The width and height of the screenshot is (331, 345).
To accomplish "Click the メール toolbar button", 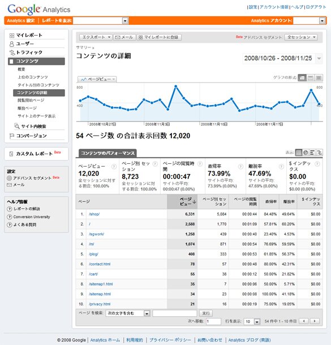I will (124, 37).
